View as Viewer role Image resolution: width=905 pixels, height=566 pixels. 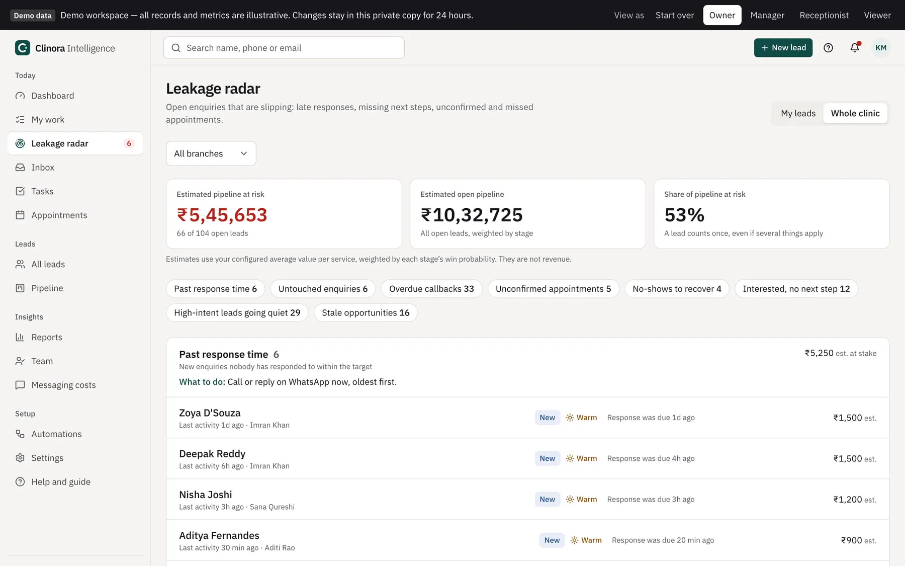tap(877, 15)
